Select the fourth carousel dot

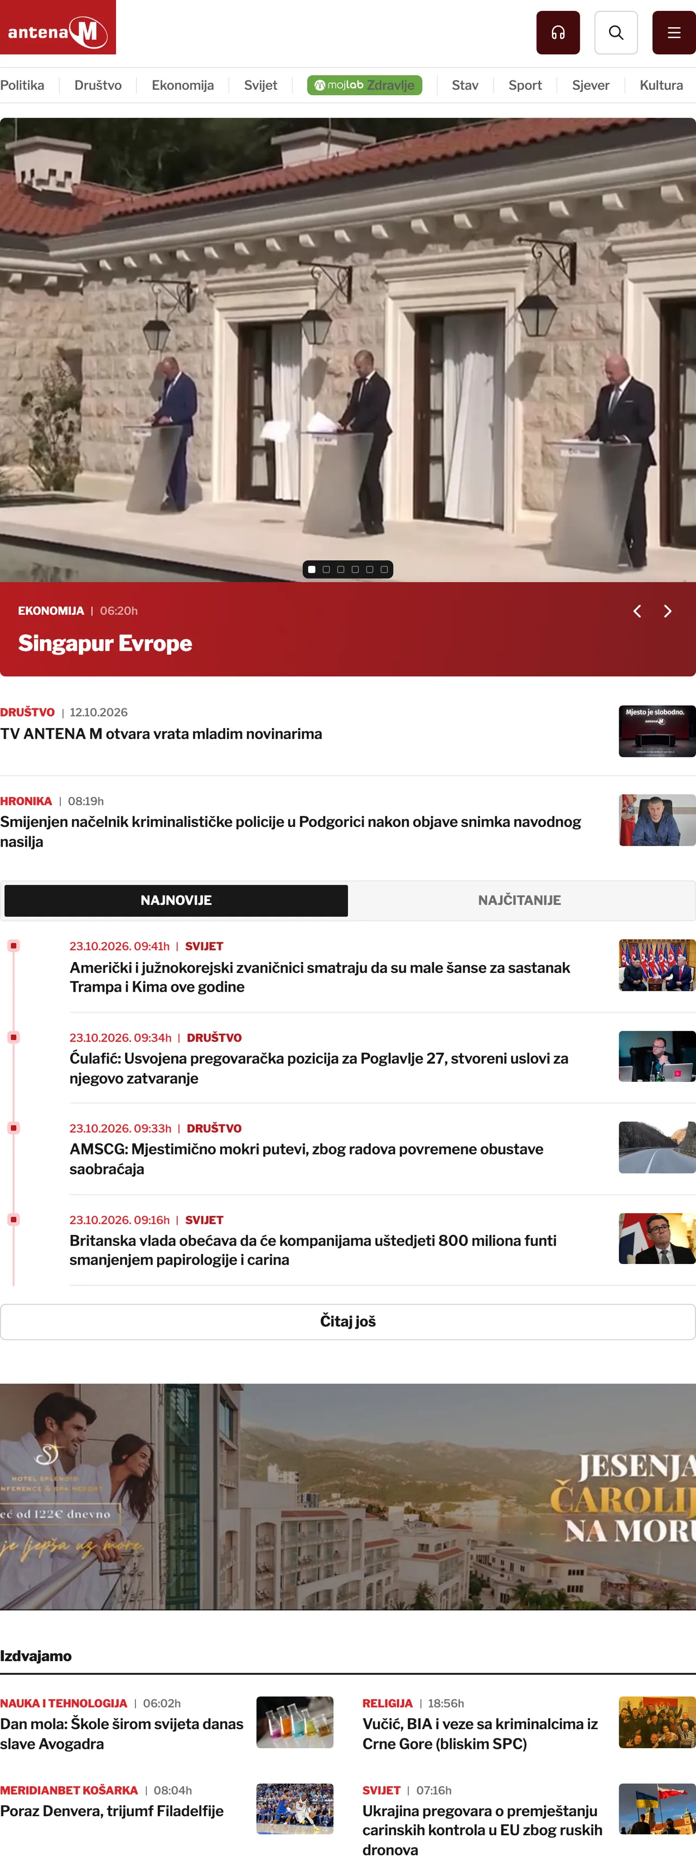355,570
